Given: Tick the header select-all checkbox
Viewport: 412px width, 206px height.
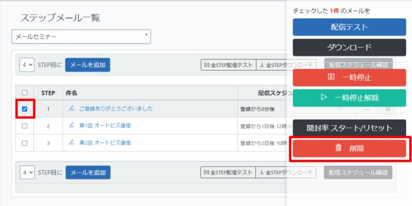Looking at the screenshot, I should click(x=25, y=93).
